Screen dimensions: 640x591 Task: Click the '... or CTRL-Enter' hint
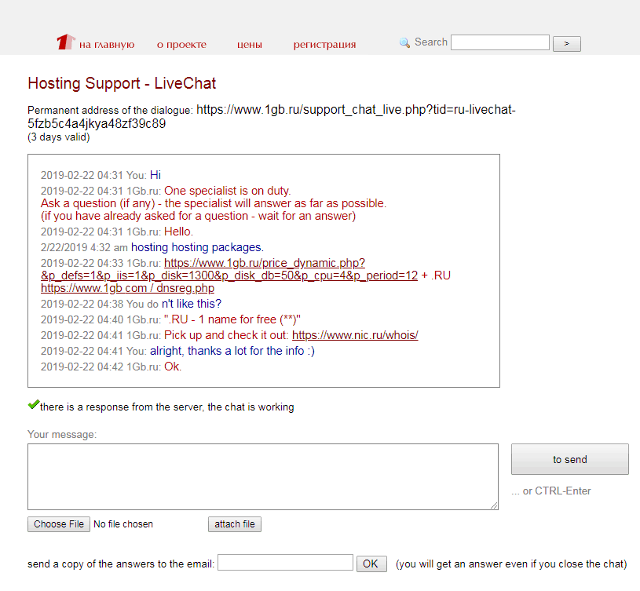click(551, 491)
